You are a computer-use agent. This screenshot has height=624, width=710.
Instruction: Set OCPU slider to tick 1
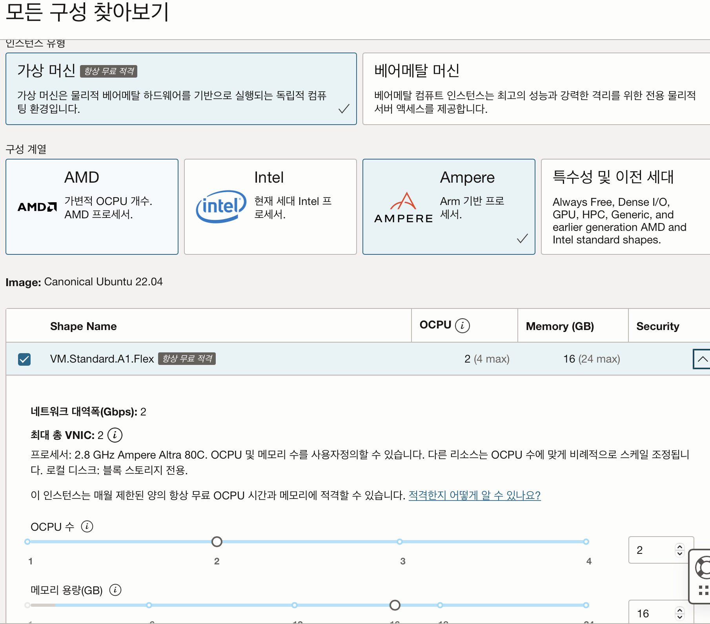(x=27, y=542)
